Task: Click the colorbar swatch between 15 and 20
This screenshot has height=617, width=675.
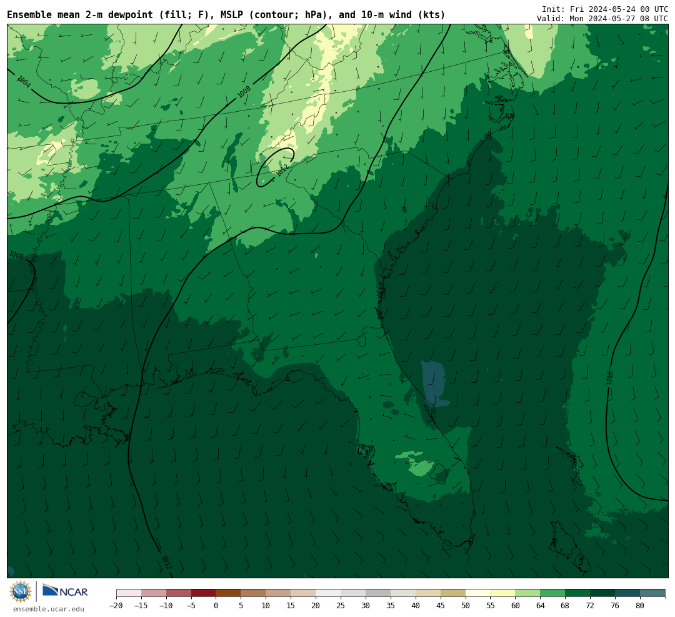Action: click(304, 593)
